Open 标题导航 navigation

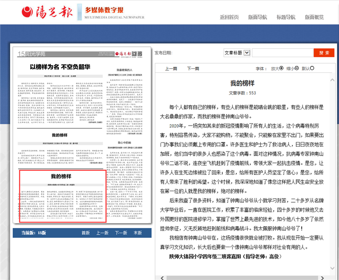(x=286, y=17)
